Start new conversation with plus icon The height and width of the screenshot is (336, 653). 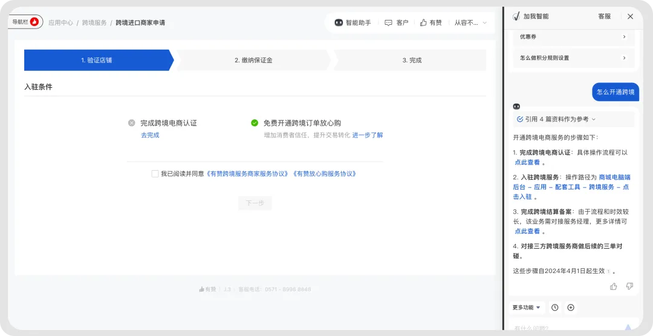click(571, 308)
